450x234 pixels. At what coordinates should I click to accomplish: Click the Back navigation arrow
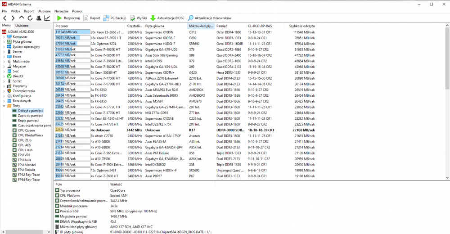click(4, 18)
